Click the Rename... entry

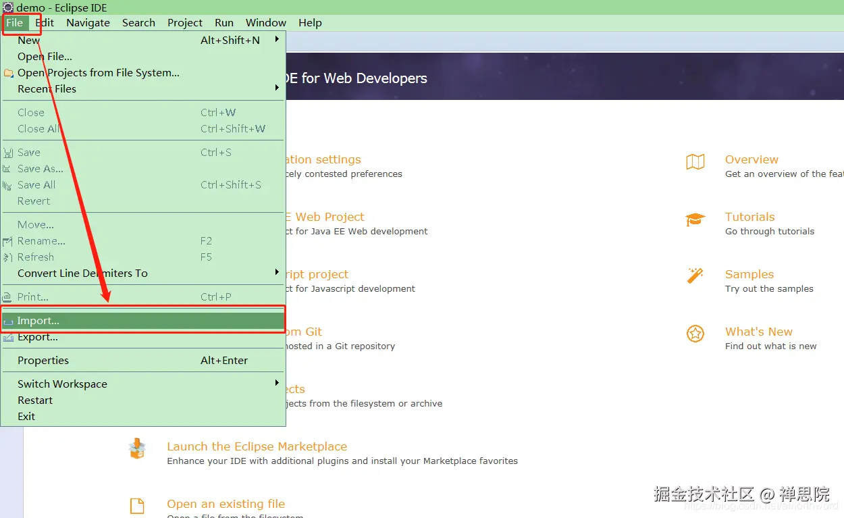(x=142, y=240)
